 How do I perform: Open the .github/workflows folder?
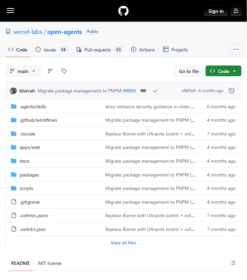38,120
